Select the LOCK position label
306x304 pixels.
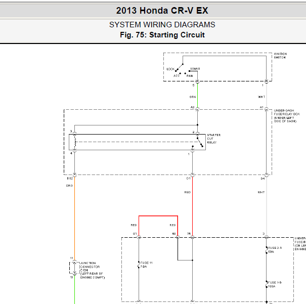tap(170, 69)
